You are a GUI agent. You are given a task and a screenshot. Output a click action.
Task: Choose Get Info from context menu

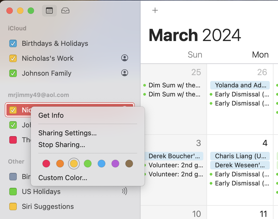(51, 115)
